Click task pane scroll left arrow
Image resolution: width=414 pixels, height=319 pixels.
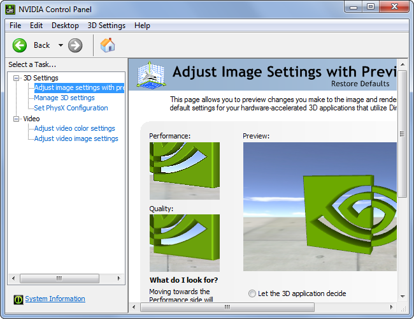tap(13, 278)
